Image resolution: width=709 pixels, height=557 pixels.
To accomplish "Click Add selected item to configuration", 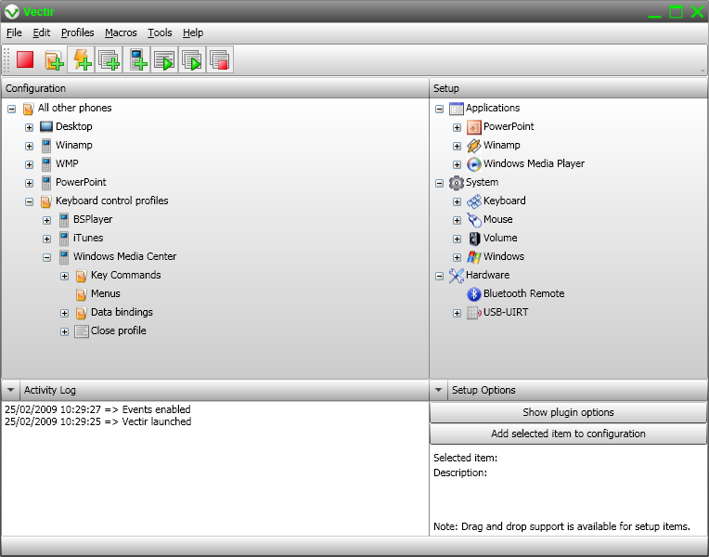I will 568,434.
